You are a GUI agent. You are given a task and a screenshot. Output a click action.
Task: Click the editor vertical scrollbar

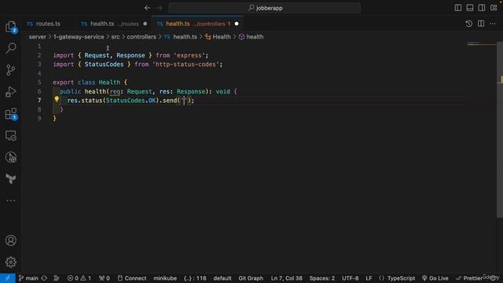tap(500, 130)
